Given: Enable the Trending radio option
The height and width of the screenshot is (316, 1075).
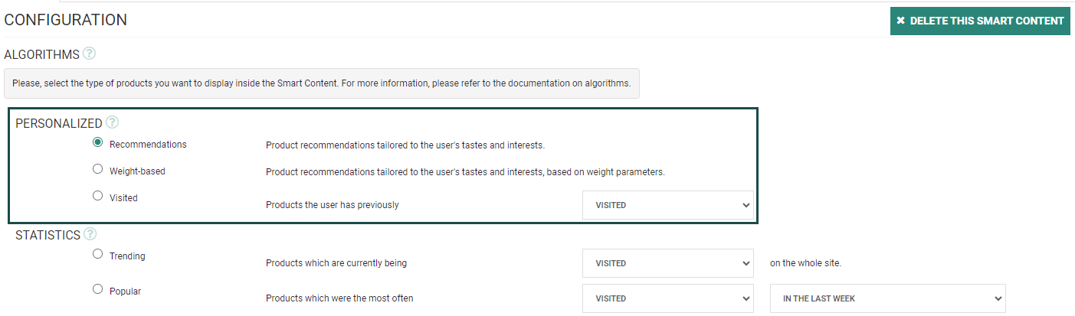Looking at the screenshot, I should click(97, 254).
